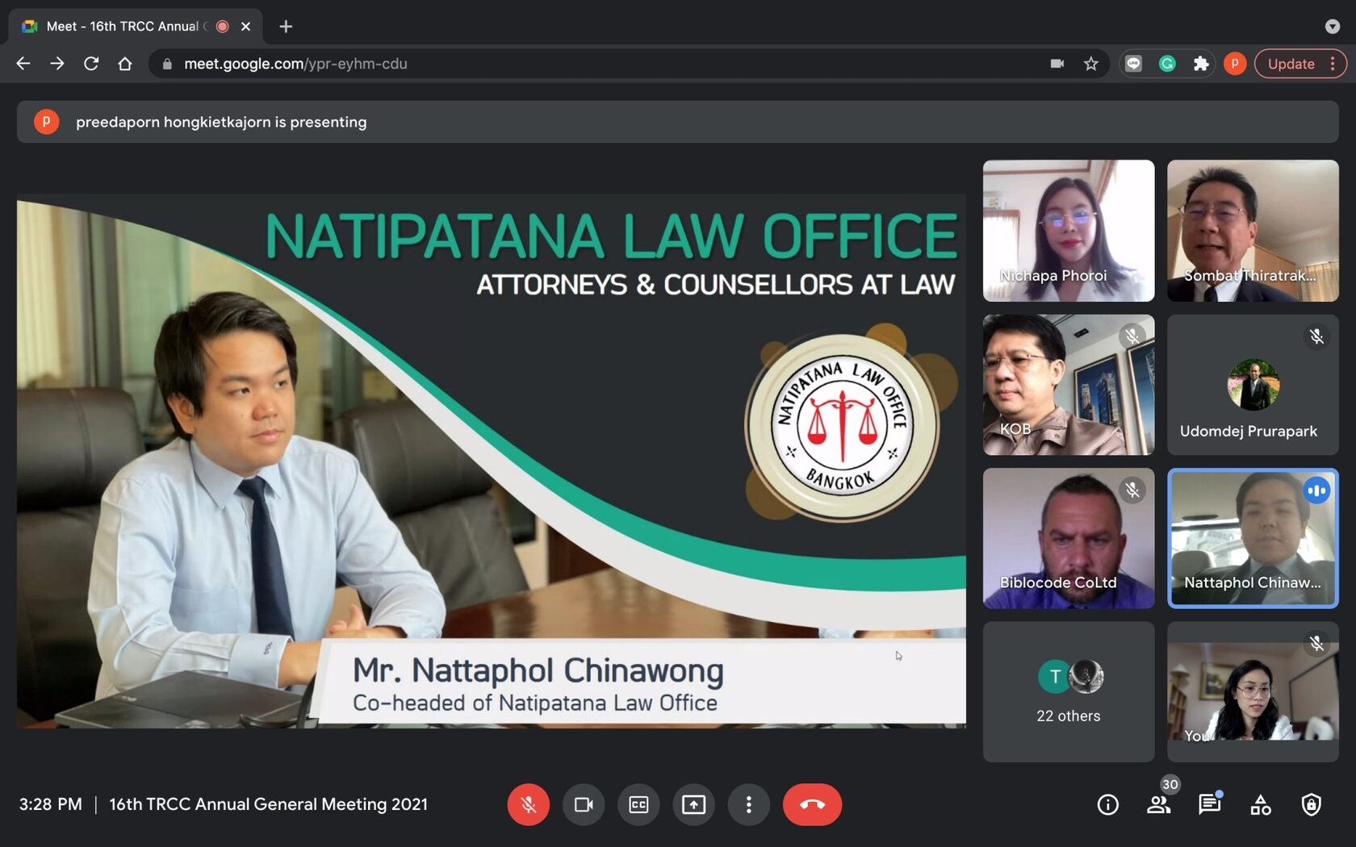This screenshot has height=847, width=1356.
Task: Unmute the microphone
Action: (529, 804)
